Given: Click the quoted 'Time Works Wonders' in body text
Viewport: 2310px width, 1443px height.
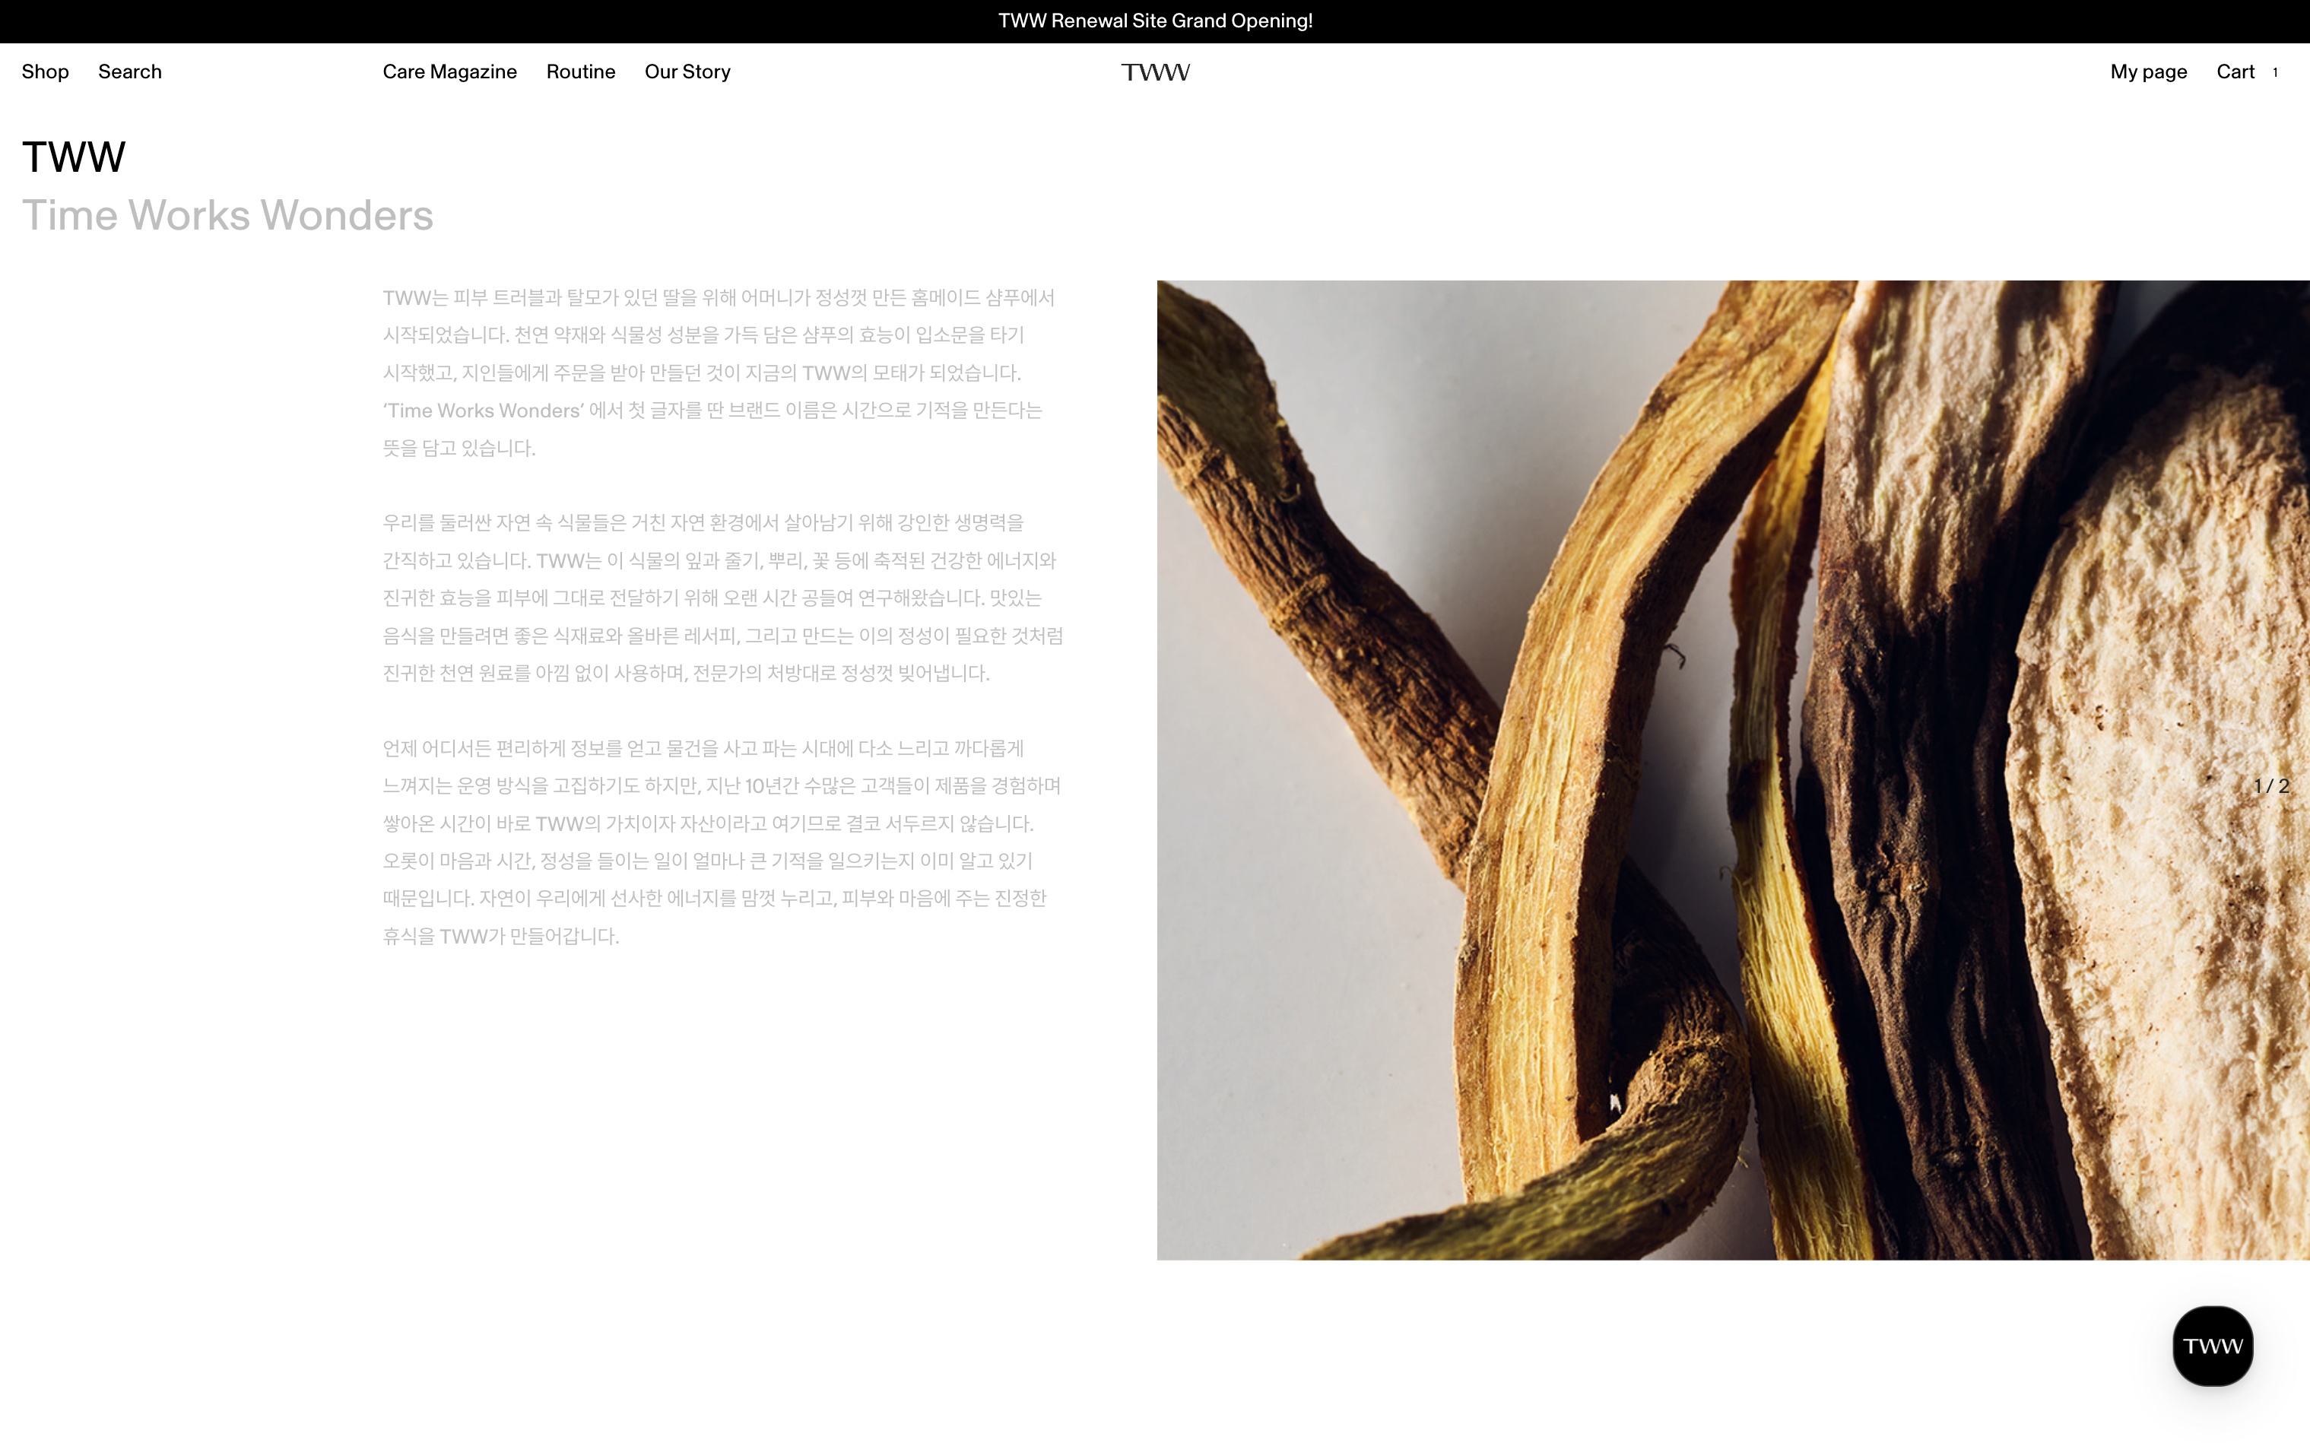Looking at the screenshot, I should pyautogui.click(x=484, y=411).
